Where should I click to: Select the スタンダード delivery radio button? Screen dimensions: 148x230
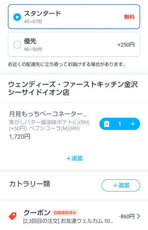17,17
